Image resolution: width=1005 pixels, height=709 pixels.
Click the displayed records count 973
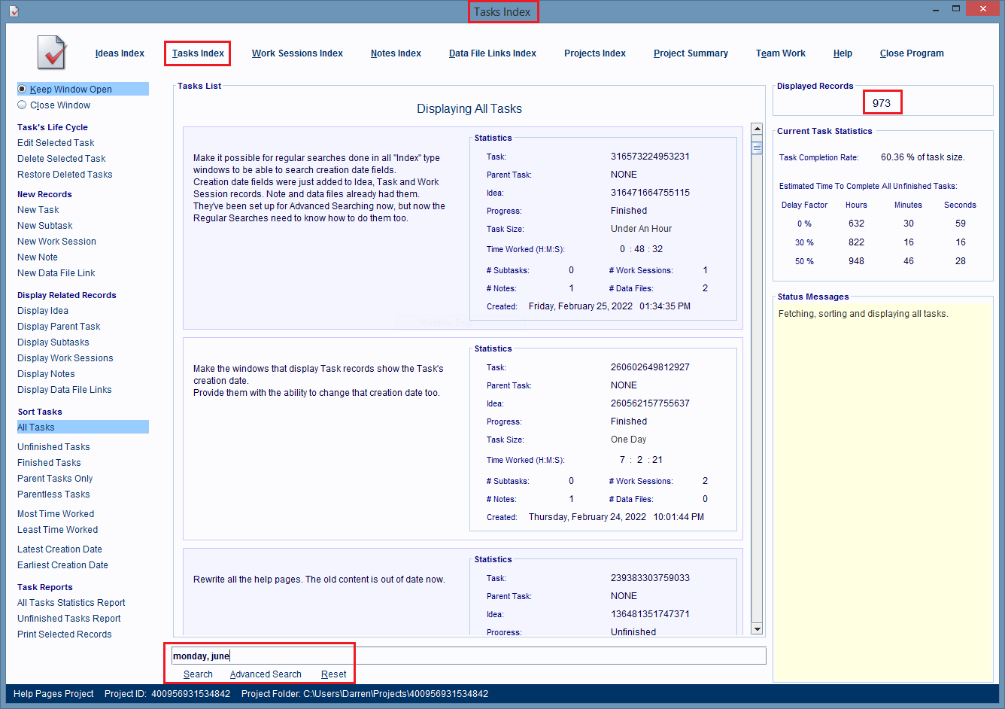click(x=882, y=103)
